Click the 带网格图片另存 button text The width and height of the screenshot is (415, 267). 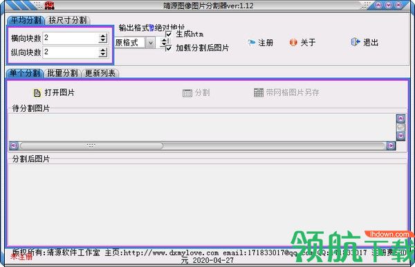click(293, 92)
